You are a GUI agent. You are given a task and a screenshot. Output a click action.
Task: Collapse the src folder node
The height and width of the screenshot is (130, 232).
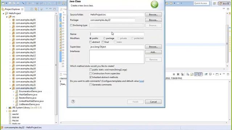point(7,17)
